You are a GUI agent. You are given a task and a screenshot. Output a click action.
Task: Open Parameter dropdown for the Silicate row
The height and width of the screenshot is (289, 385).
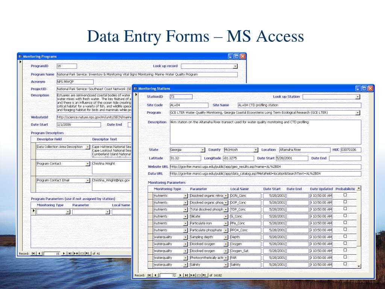(226, 216)
